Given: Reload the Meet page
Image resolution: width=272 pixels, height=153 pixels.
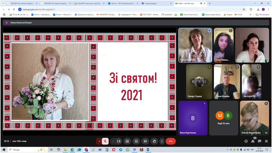Looking at the screenshot, I should click(x=14, y=9).
